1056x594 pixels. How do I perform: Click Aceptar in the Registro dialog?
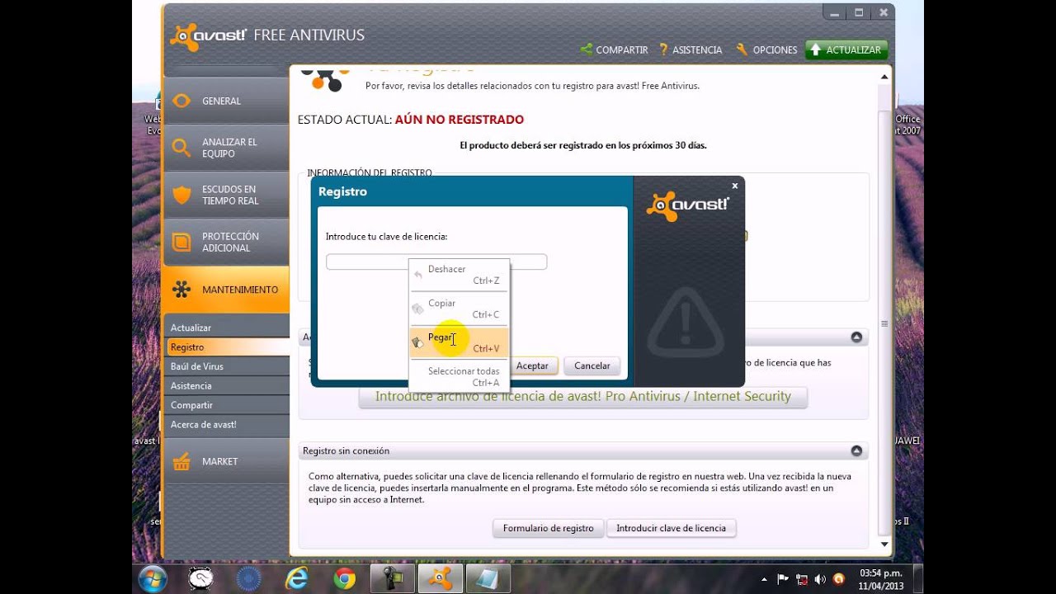tap(532, 365)
